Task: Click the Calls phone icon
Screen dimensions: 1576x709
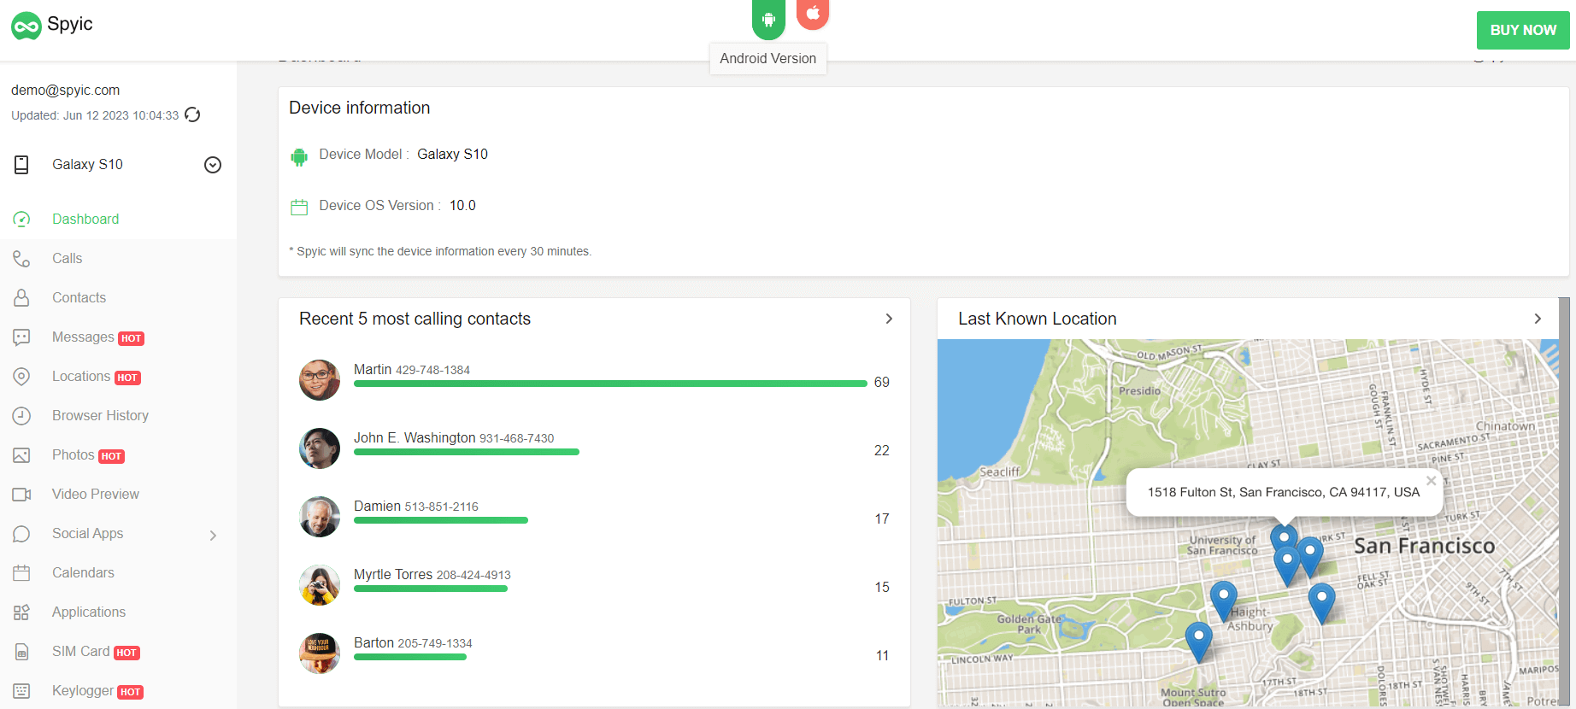Action: pyautogui.click(x=21, y=259)
